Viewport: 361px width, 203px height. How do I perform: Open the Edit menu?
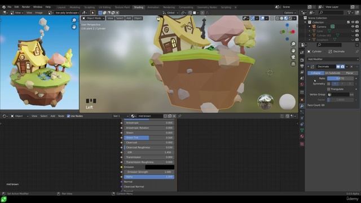[16, 7]
